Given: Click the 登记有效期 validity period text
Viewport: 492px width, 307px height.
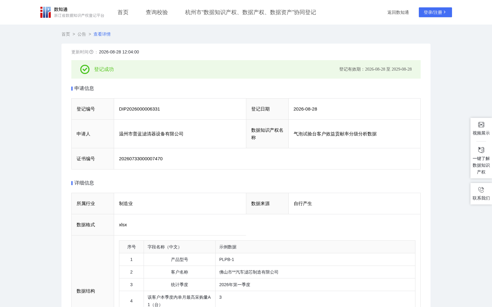Looking at the screenshot, I should [x=375, y=69].
